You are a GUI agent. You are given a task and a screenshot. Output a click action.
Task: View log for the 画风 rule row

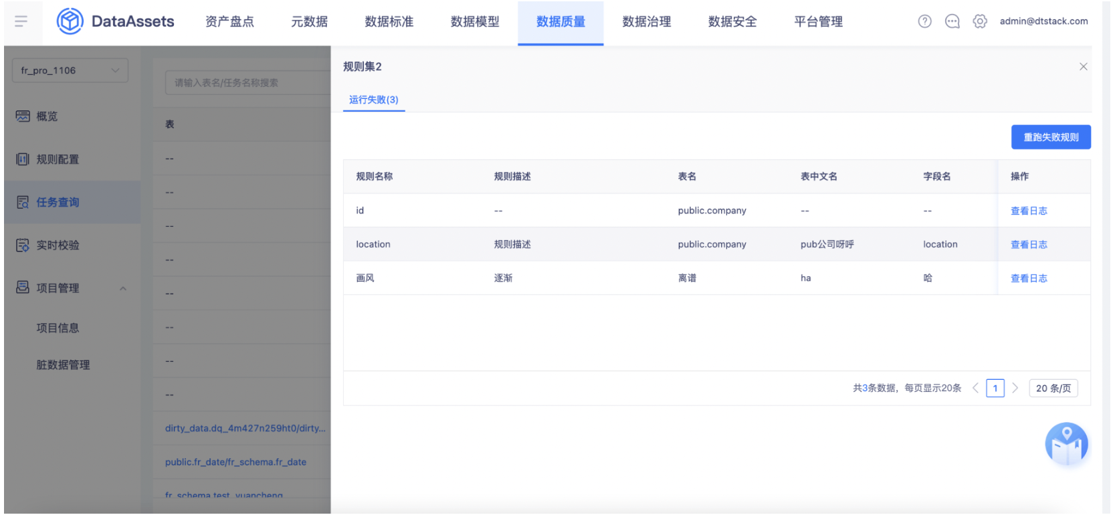pyautogui.click(x=1029, y=278)
